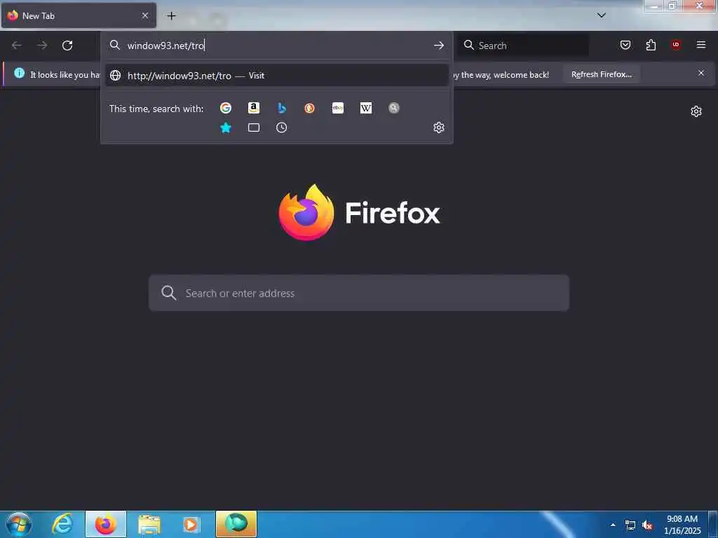Search with DuckDuckGo engine icon
This screenshot has width=718, height=538.
coord(309,108)
